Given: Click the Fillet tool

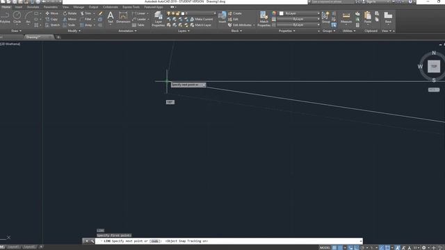Looking at the screenshot, I should (86, 19).
